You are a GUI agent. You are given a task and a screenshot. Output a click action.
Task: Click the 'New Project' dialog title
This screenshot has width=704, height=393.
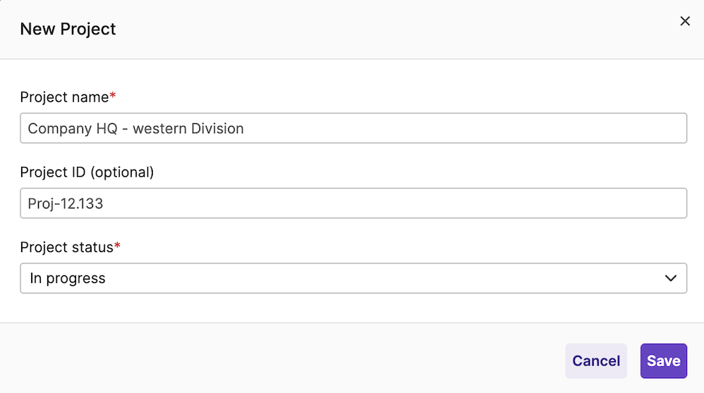tap(68, 29)
